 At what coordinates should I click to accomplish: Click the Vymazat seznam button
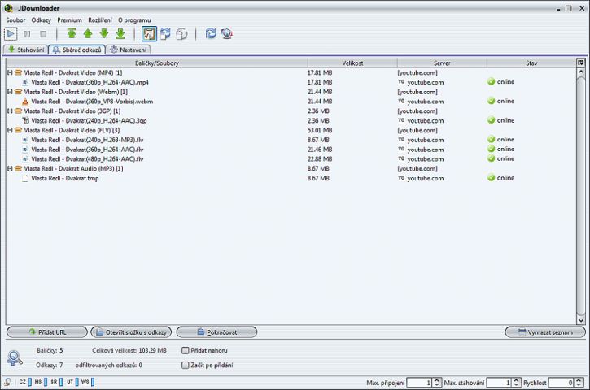(x=545, y=332)
